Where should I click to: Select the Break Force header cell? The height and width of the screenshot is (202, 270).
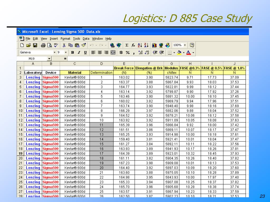pyautogui.click(x=124, y=68)
